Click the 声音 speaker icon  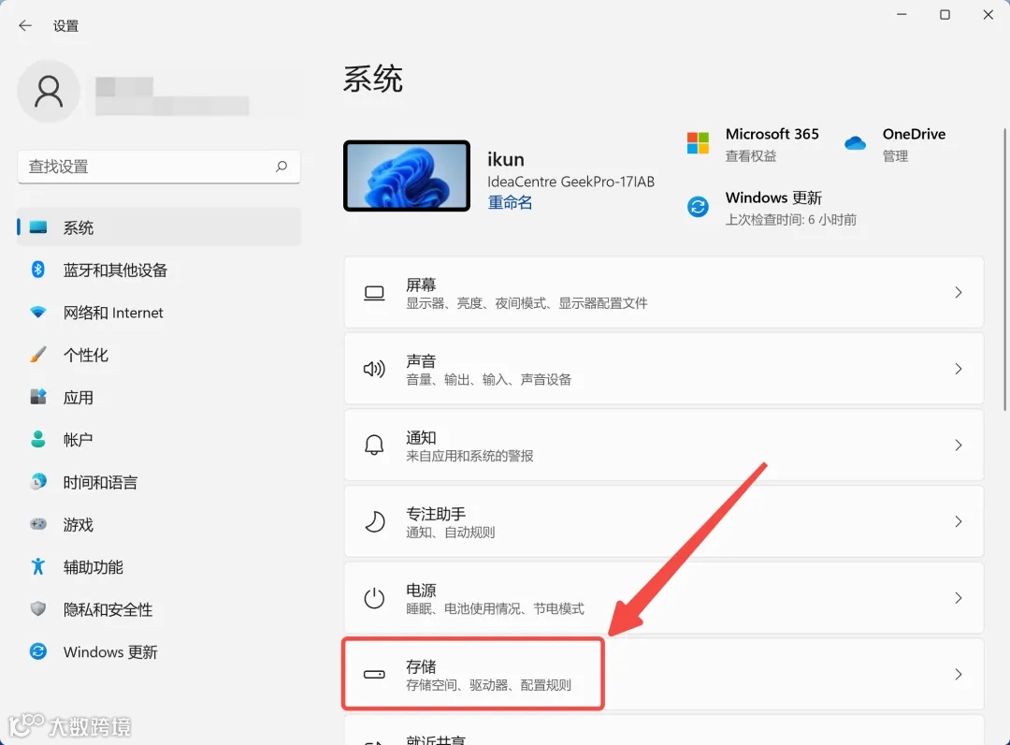(374, 369)
